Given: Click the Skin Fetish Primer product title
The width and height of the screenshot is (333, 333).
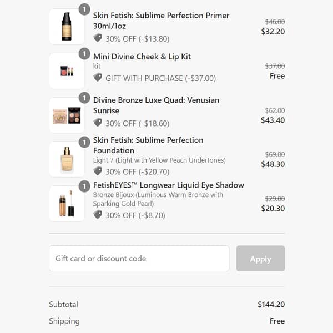Looking at the screenshot, I should tap(161, 16).
